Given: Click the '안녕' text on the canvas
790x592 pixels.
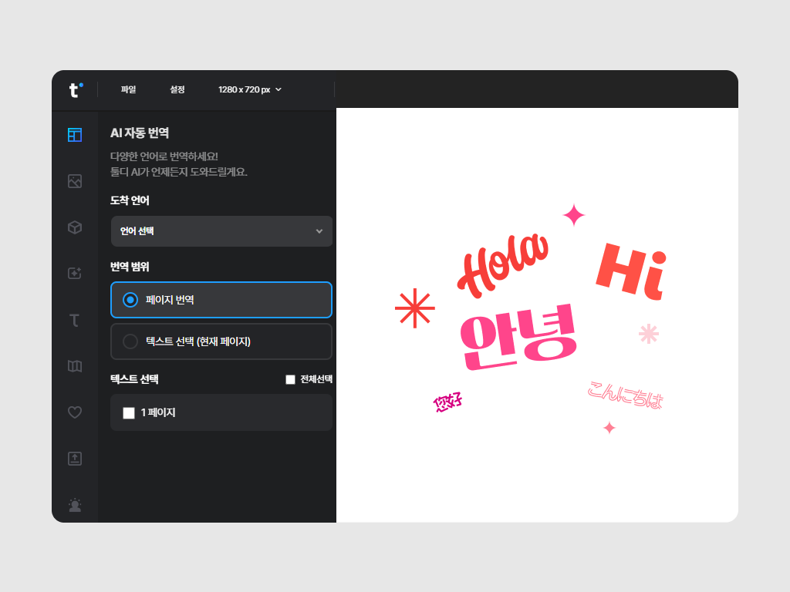Looking at the screenshot, I should tap(518, 338).
